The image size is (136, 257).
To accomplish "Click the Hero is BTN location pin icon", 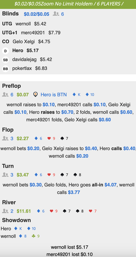I will click(x=35, y=94).
